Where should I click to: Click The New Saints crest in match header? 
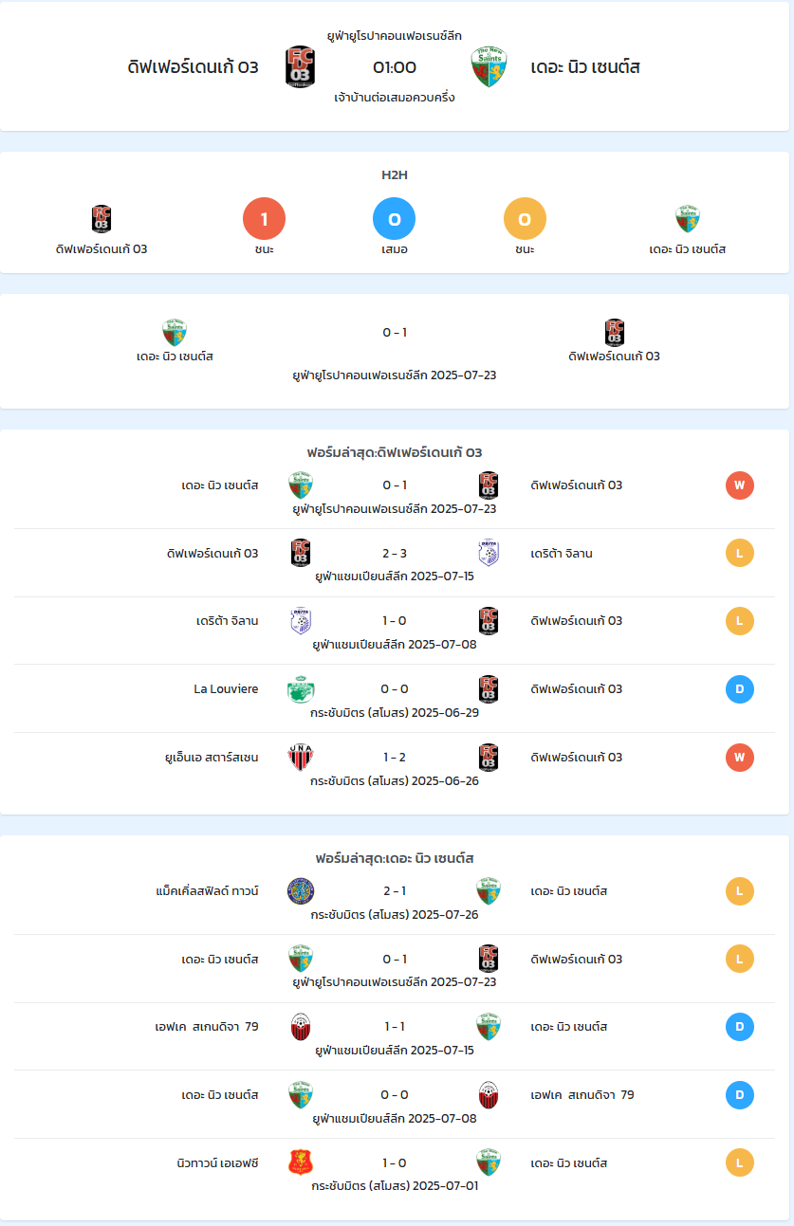(489, 67)
